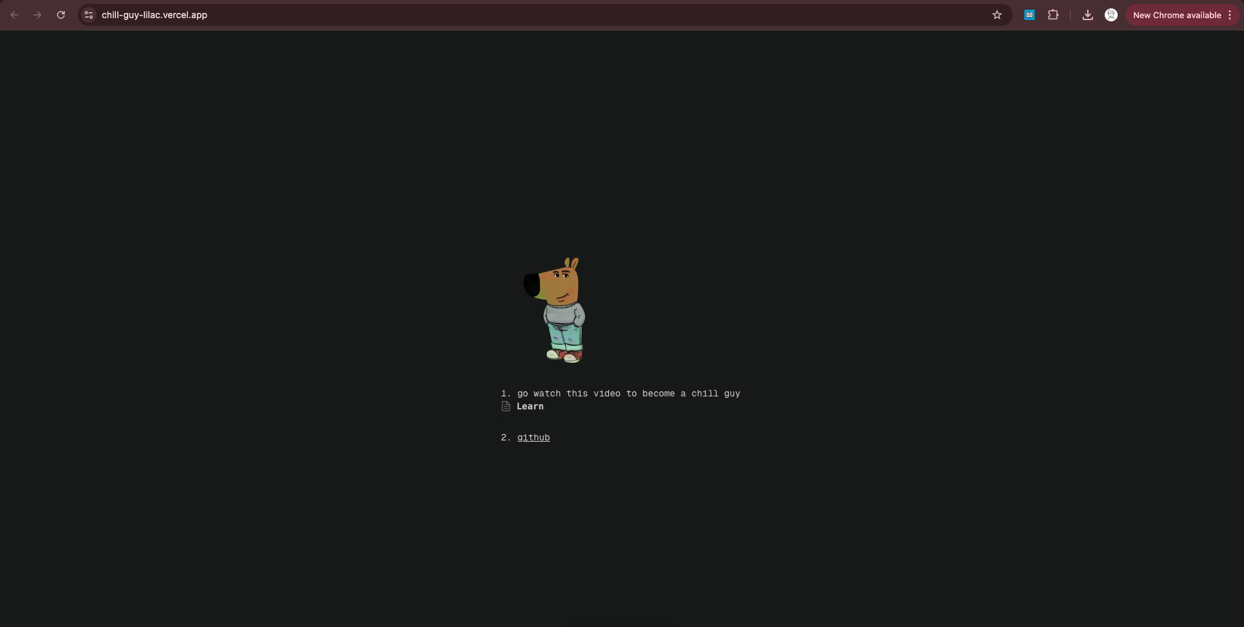The image size is (1244, 627).
Task: Click the New Chrome available button
Action: tap(1177, 15)
